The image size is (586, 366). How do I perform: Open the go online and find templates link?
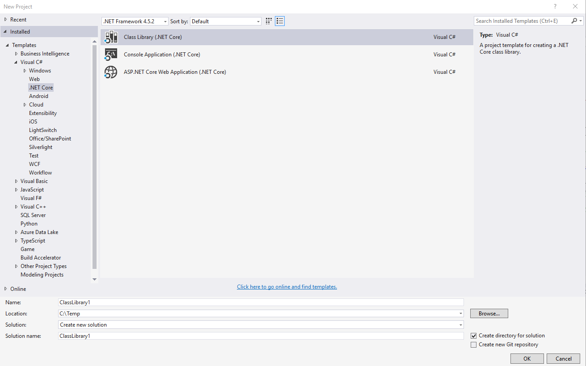point(287,287)
